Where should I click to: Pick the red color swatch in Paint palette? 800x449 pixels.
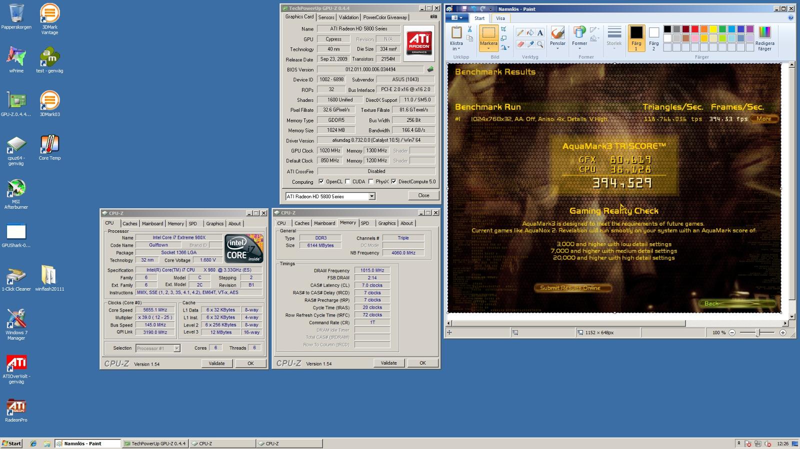695,29
